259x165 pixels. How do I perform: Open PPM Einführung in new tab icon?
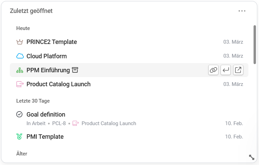point(238,70)
